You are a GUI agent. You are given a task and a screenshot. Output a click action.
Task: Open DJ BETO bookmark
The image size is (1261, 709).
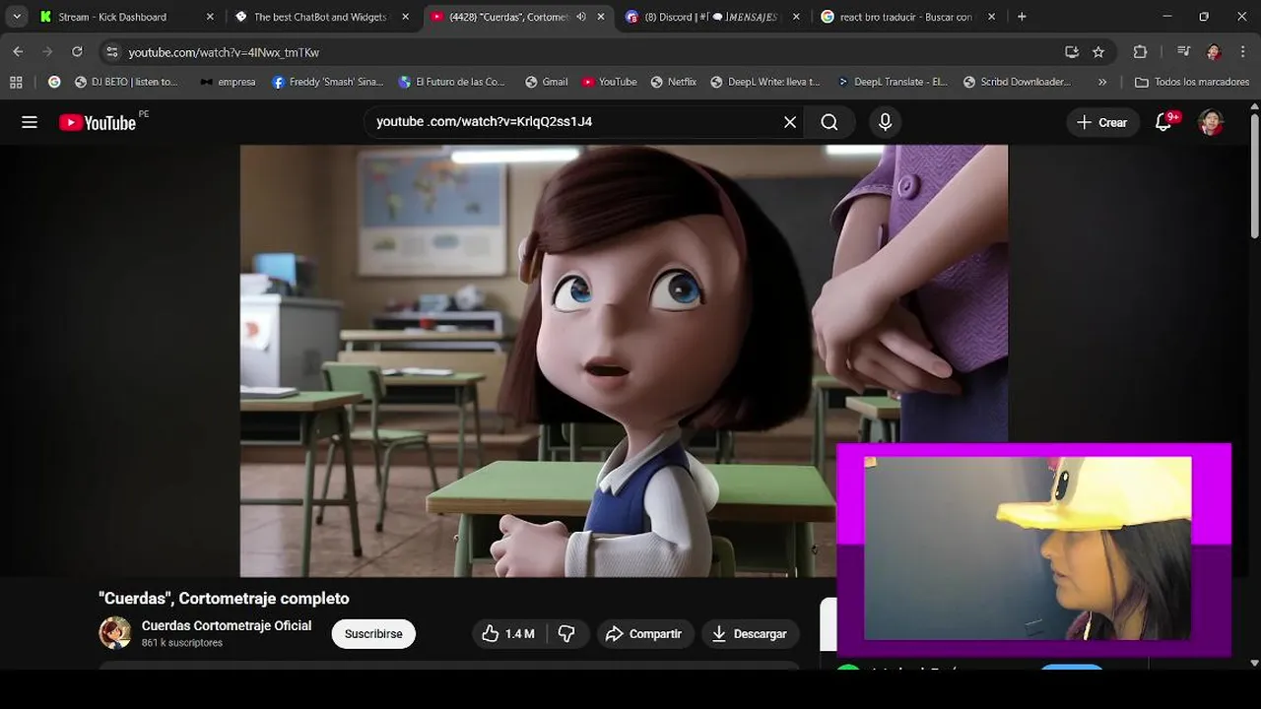pyautogui.click(x=127, y=82)
